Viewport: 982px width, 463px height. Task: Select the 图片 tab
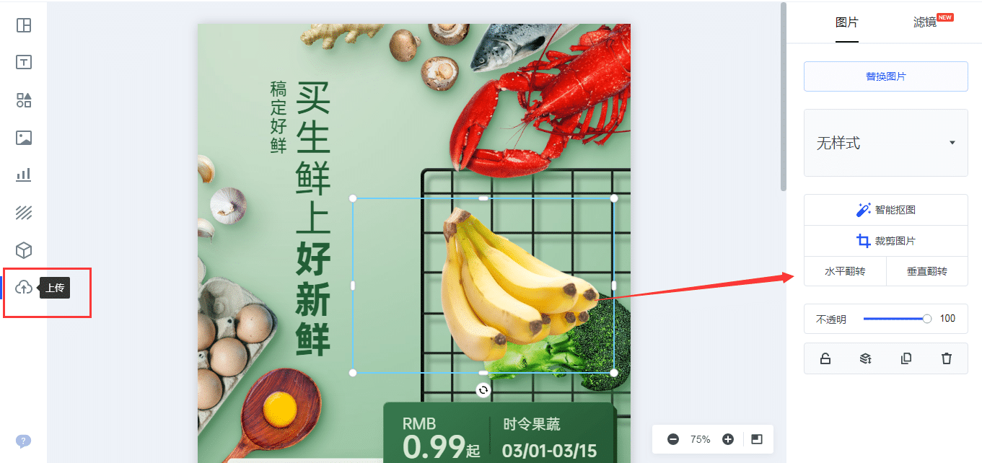tap(847, 22)
